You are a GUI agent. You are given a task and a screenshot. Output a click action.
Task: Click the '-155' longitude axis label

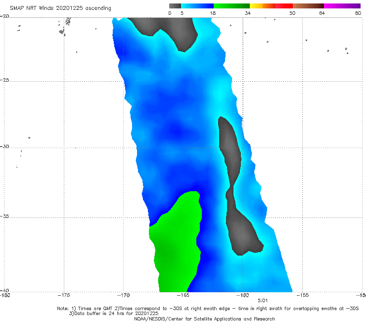pyautogui.click(x=303, y=295)
